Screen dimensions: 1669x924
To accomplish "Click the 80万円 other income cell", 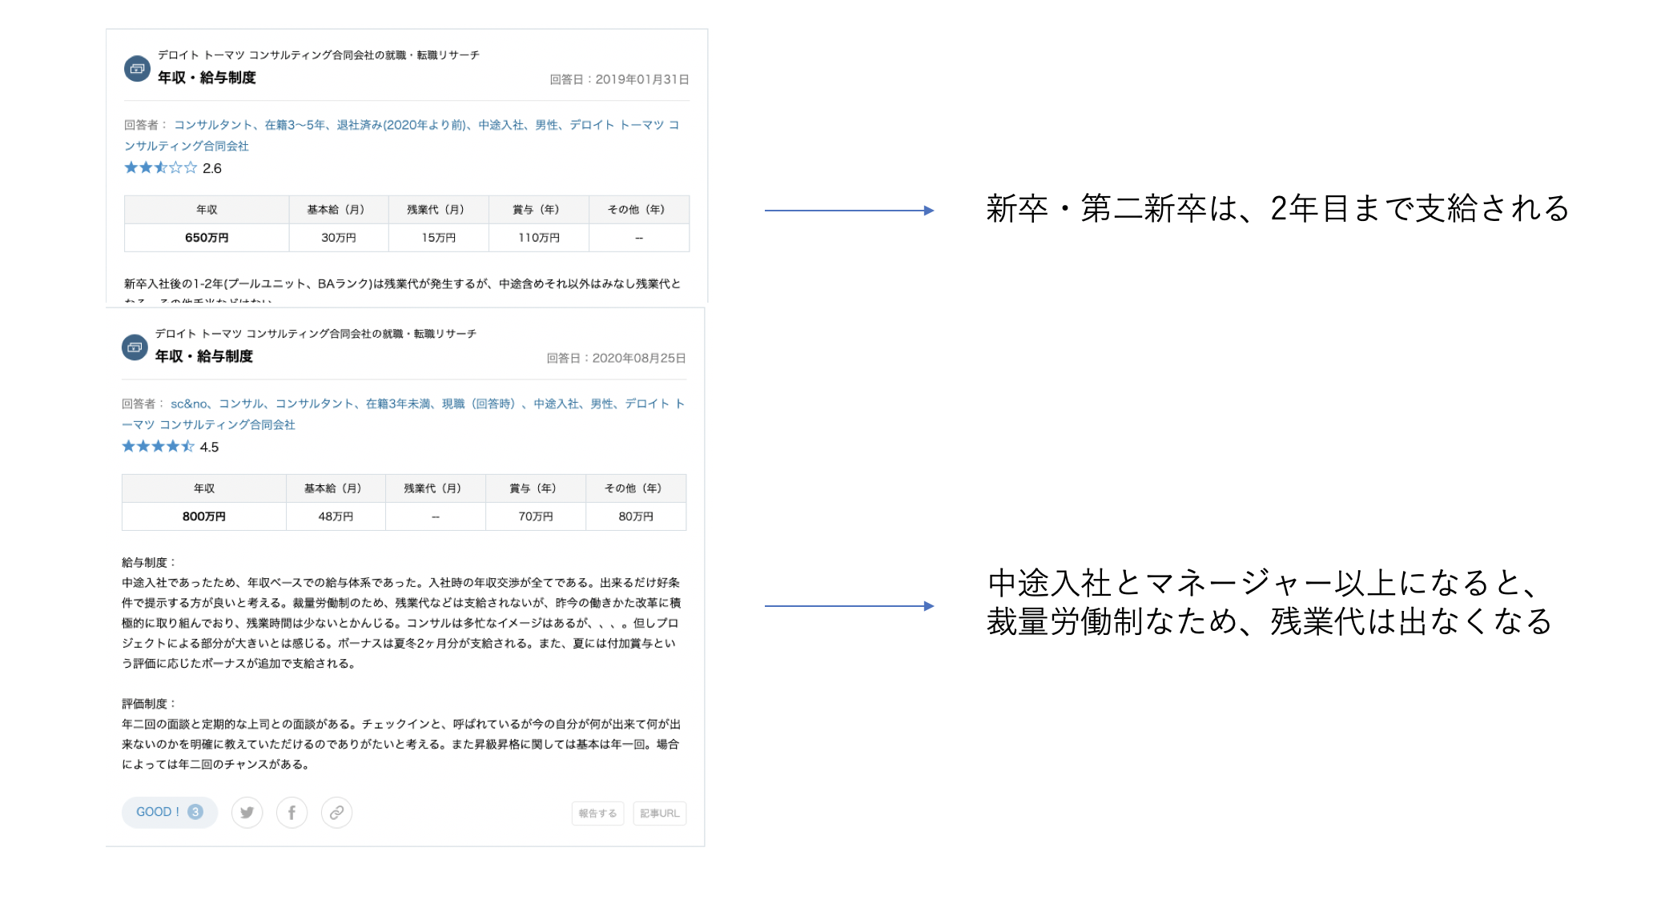I will 636,516.
